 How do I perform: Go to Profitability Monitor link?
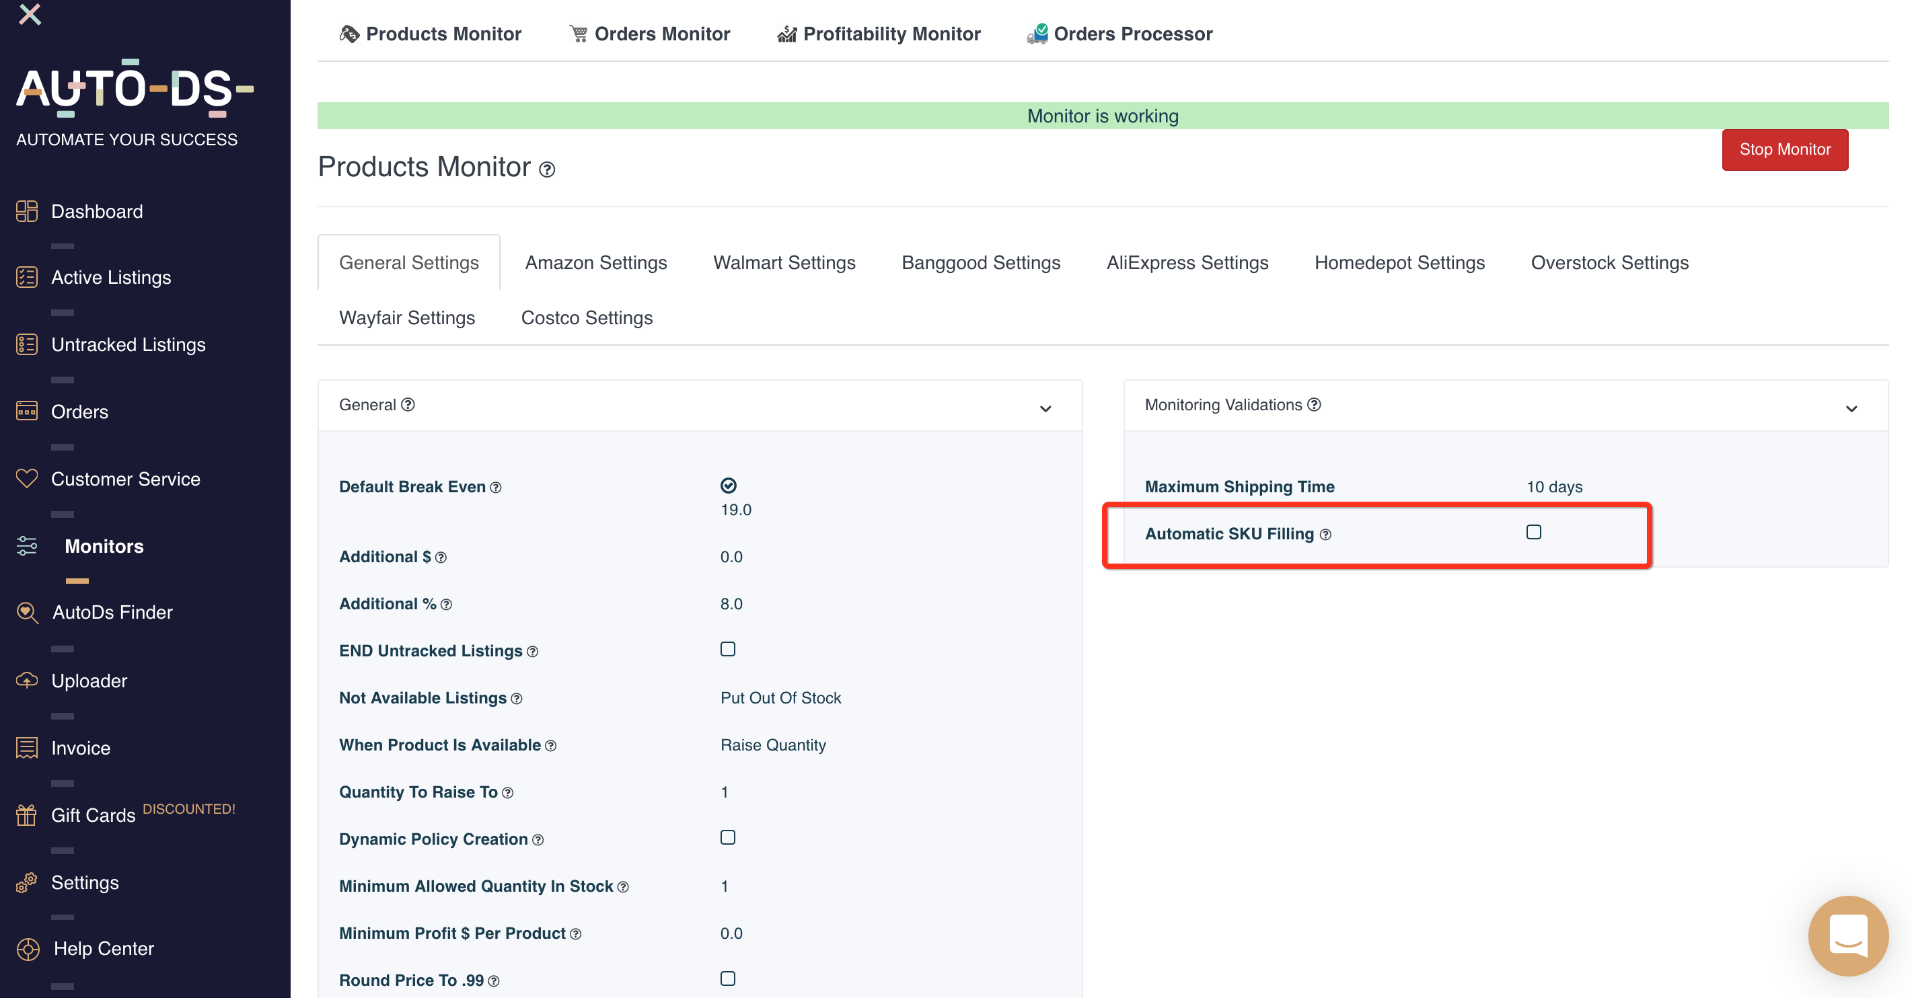click(879, 34)
